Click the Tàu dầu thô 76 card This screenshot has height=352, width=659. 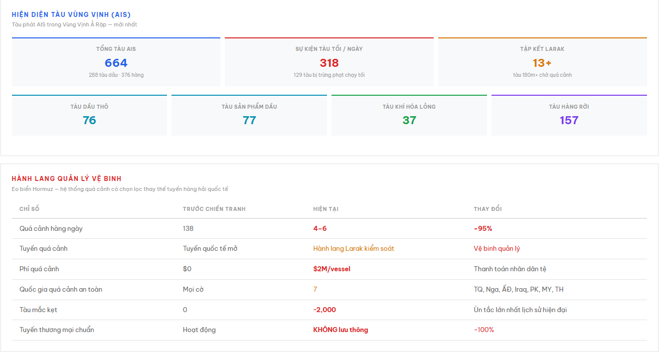(x=89, y=115)
